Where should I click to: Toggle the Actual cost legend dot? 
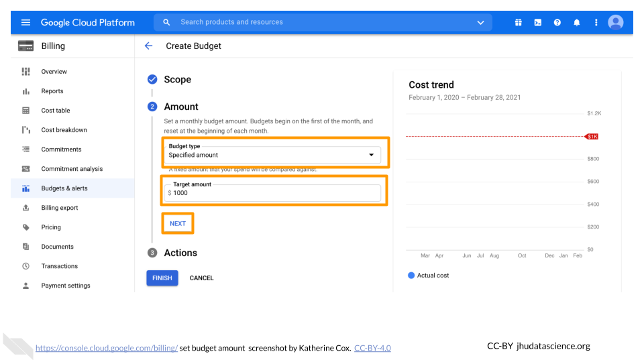tap(411, 276)
